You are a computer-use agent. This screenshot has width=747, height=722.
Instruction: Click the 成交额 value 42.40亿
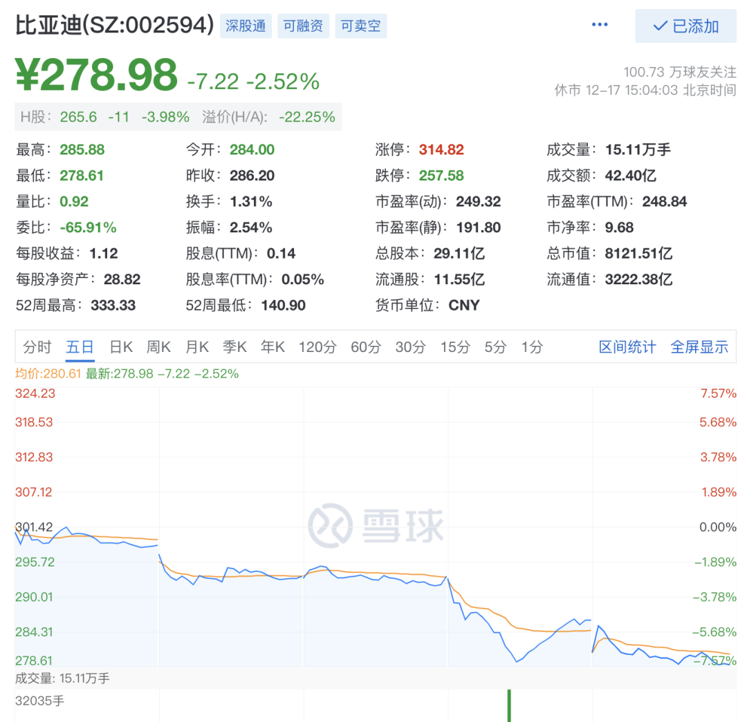pos(630,176)
